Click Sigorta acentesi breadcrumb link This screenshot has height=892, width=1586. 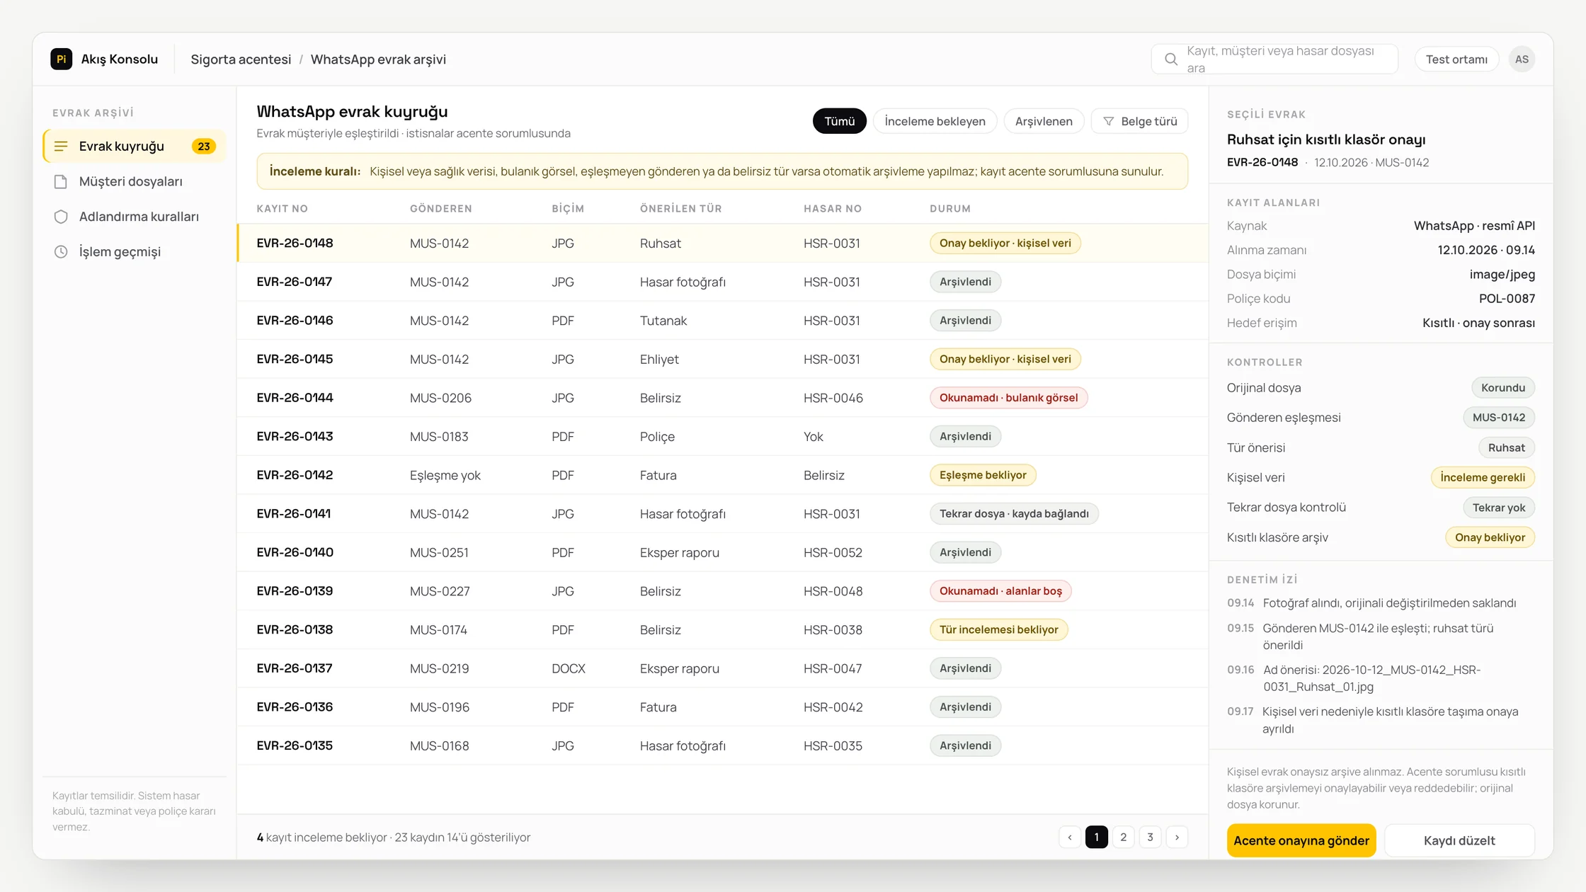pyautogui.click(x=241, y=59)
